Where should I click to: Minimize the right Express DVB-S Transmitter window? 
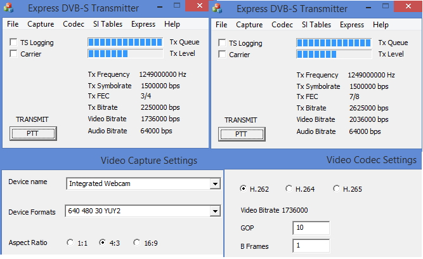click(x=368, y=7)
